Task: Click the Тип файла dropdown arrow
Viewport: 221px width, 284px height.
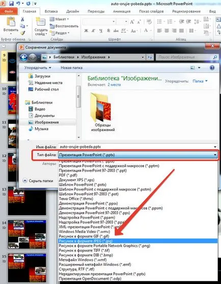Action: (x=215, y=155)
